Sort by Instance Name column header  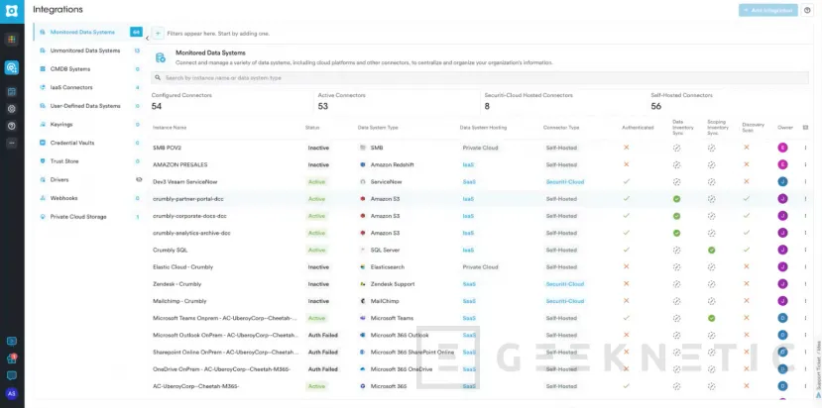pos(170,128)
